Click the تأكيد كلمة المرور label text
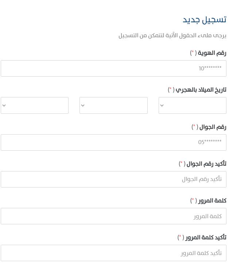229x267 pixels. 206,237
